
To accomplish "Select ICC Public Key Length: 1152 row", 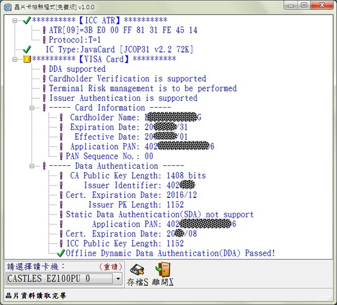I will (125, 243).
